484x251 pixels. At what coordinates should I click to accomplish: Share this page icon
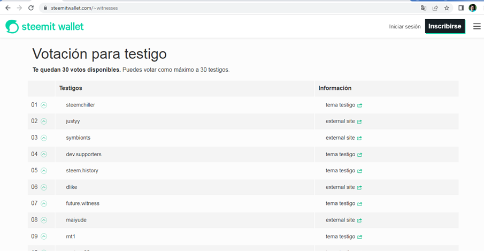pos(435,8)
